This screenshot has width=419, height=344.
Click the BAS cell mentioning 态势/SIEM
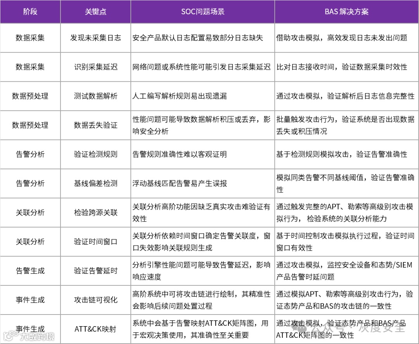pos(346,271)
